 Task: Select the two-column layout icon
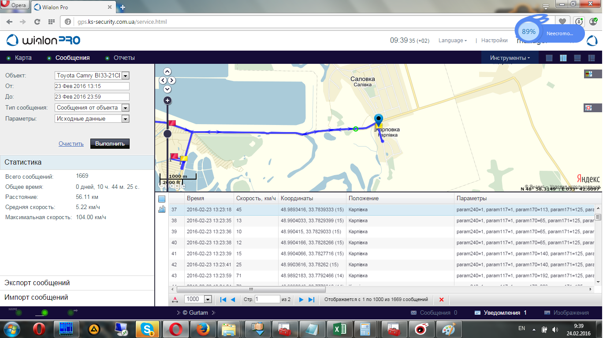[x=563, y=58]
